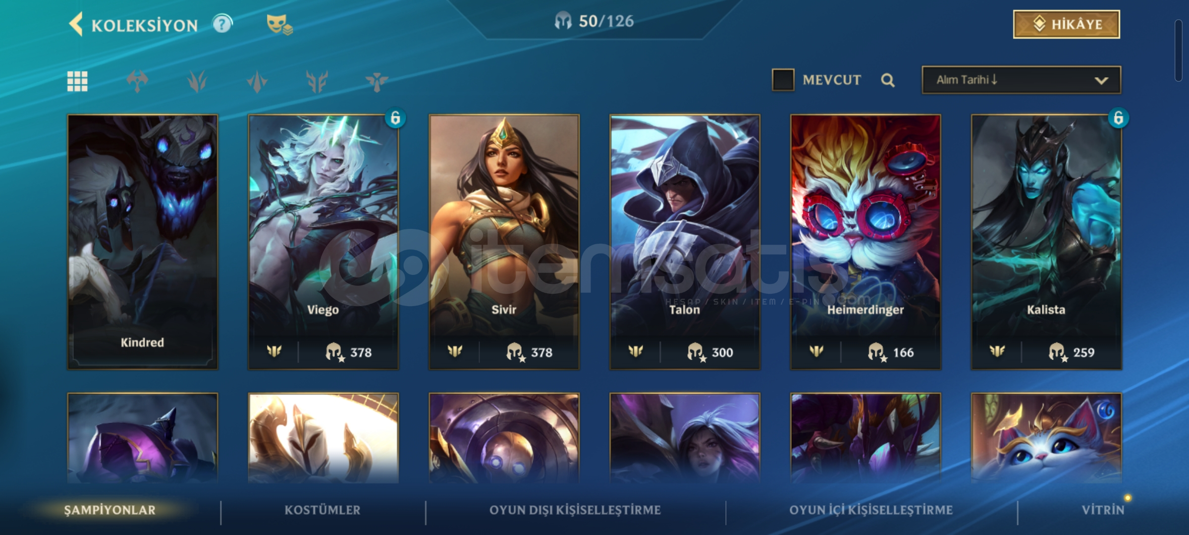Open the Alım Tarihi sort dropdown
The height and width of the screenshot is (535, 1189).
pyautogui.click(x=1021, y=80)
